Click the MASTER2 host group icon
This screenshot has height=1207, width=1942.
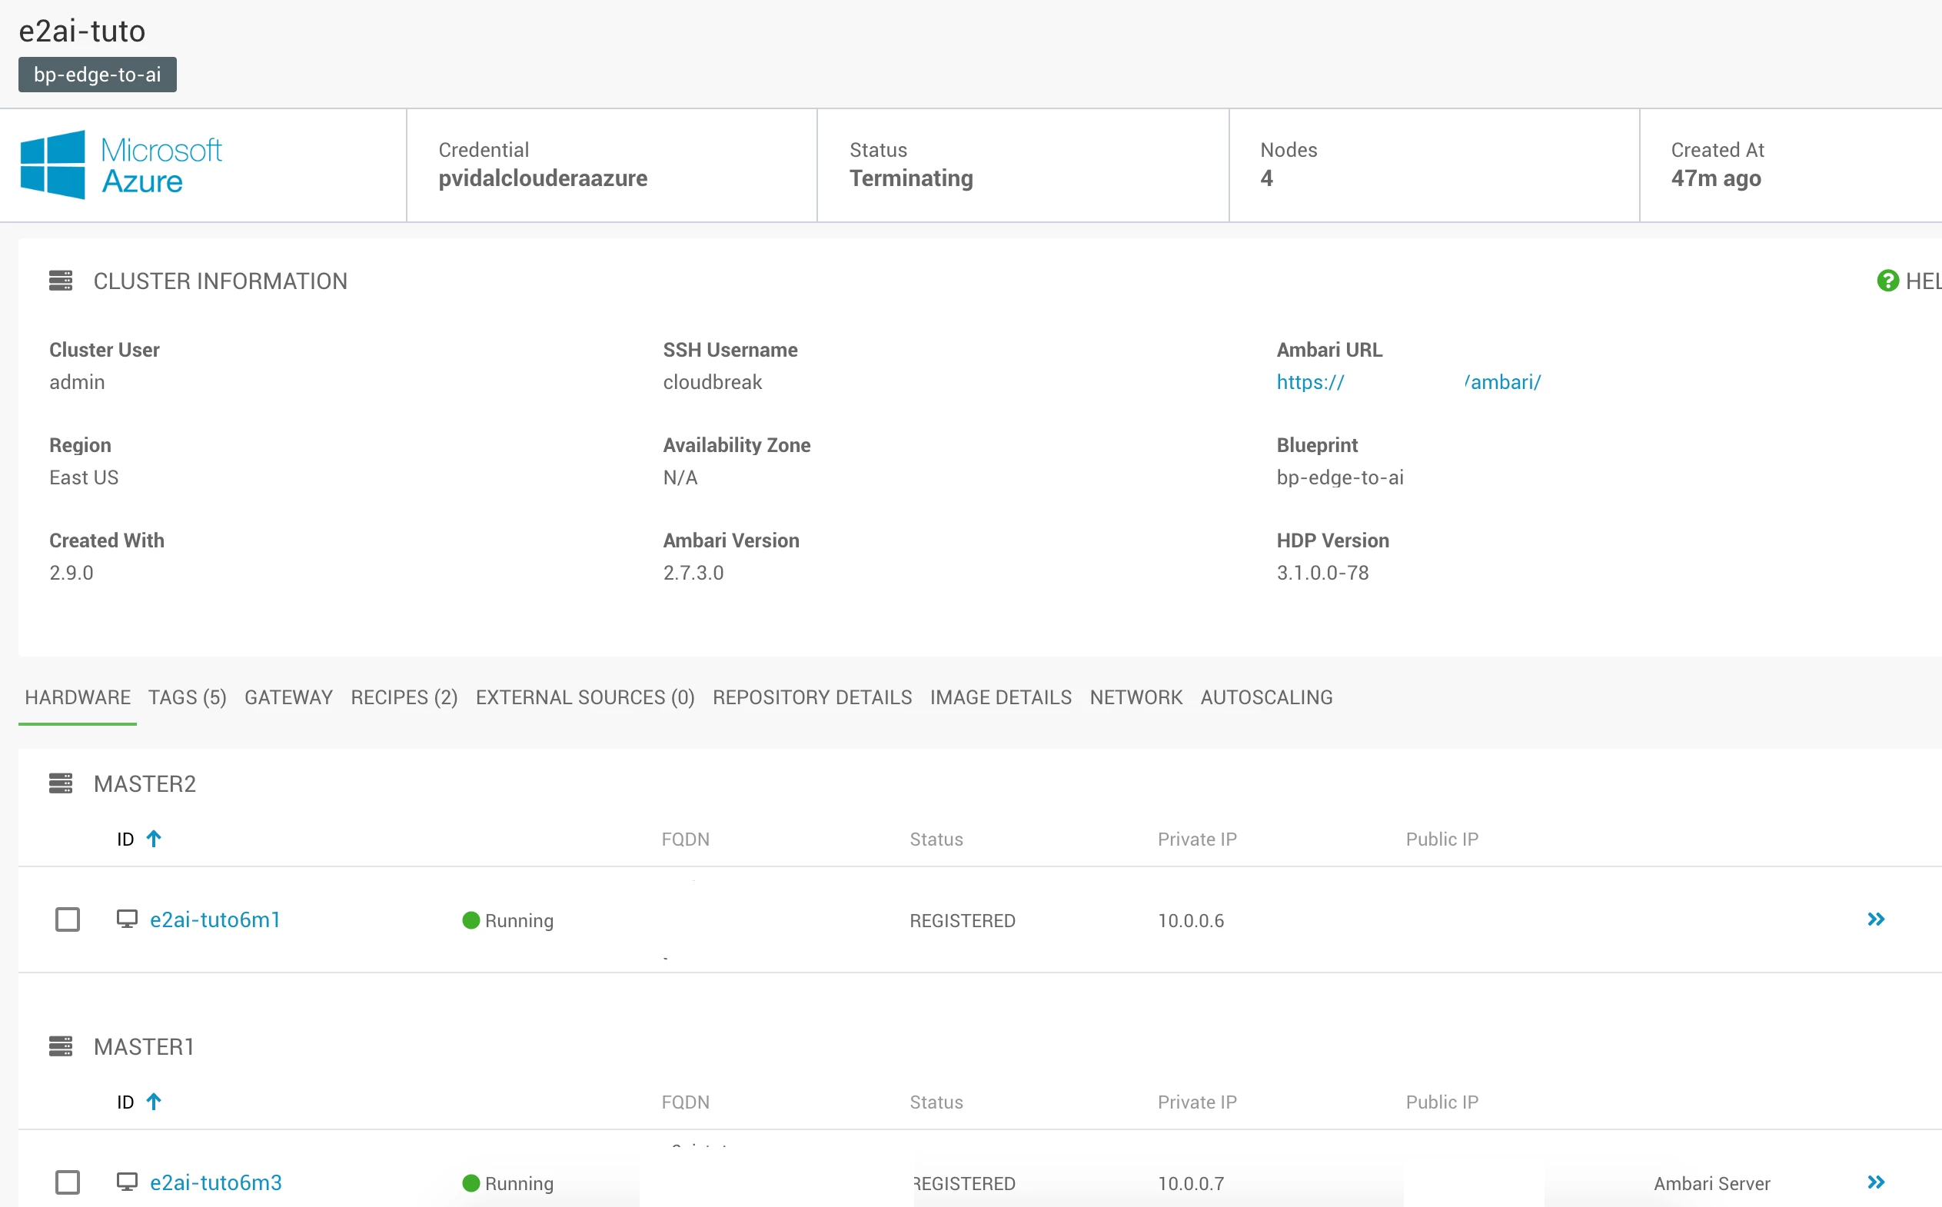pos(61,784)
